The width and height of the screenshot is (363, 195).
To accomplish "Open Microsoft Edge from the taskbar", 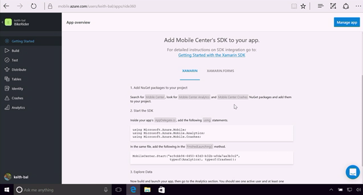I will coord(133,190).
